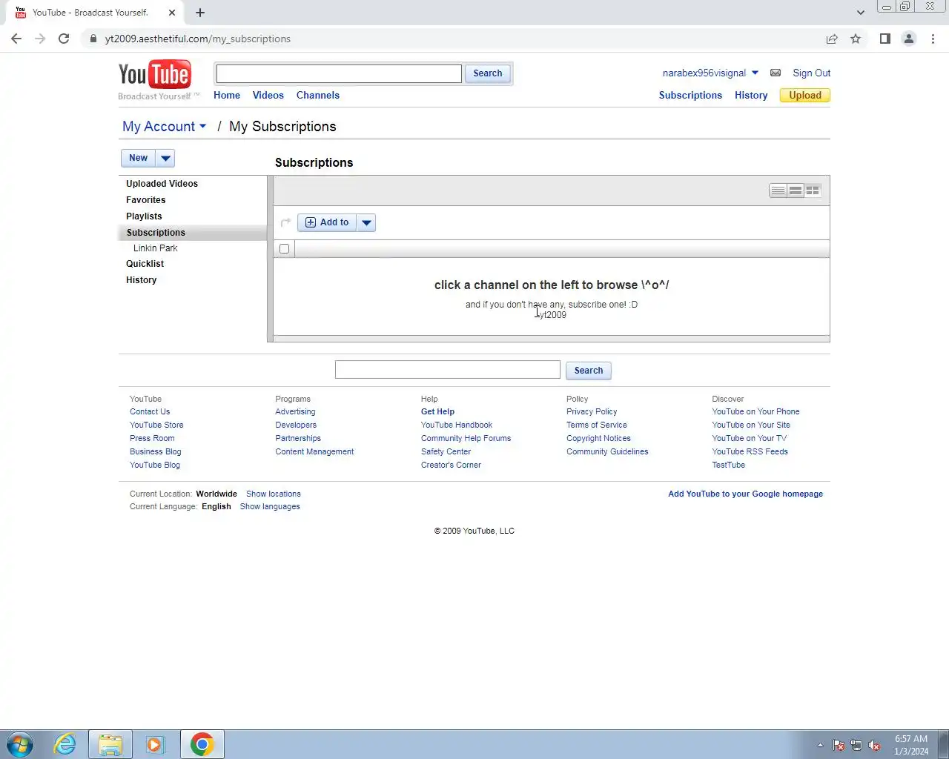Open History in top navigation
Screen dimensions: 949x759
coord(751,95)
